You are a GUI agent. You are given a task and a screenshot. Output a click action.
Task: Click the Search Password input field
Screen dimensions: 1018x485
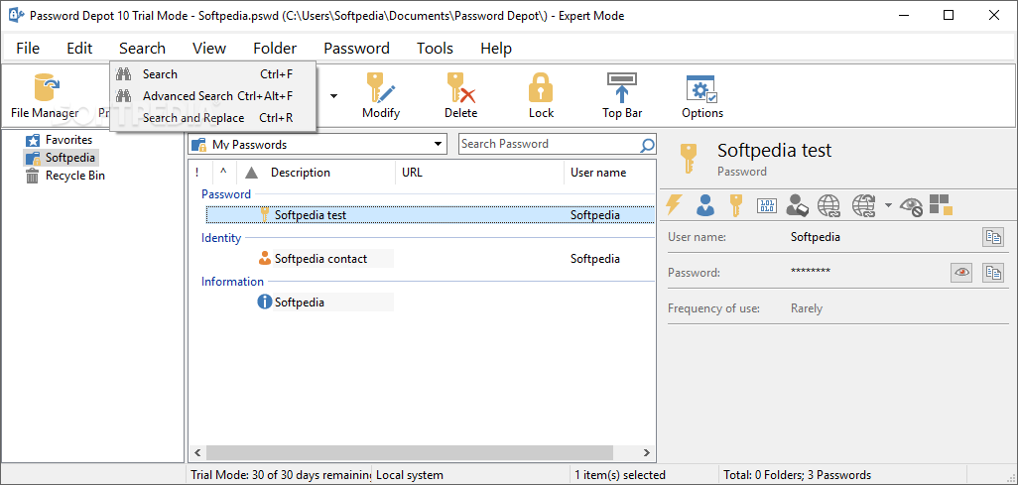(x=550, y=144)
